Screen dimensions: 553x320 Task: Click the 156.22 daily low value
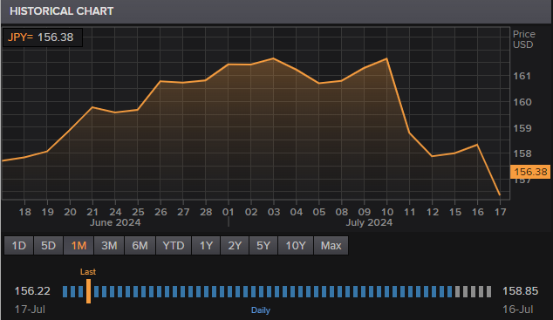[32, 291]
